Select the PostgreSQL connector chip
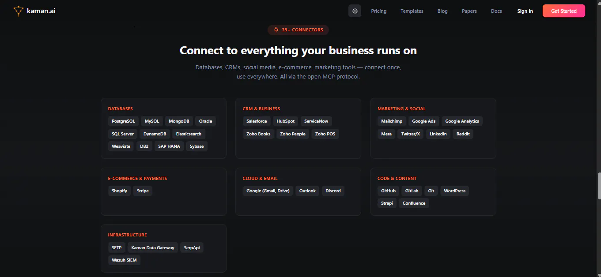The image size is (601, 277). click(x=123, y=121)
